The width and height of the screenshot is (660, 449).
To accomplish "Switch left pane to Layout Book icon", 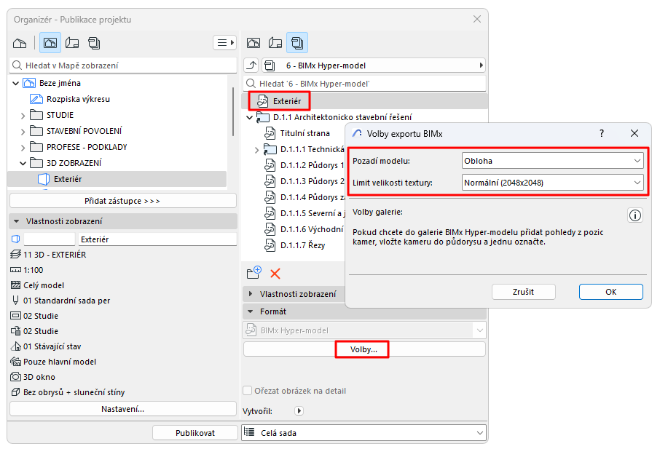I will [x=72, y=43].
